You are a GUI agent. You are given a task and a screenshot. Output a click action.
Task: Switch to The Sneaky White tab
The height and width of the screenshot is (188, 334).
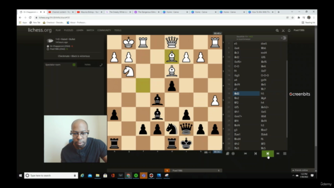(x=118, y=12)
